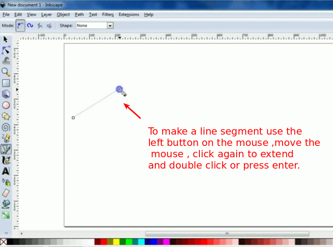Image resolution: width=333 pixels, height=247 pixels.
Task: Open the View menu
Action: tap(31, 15)
